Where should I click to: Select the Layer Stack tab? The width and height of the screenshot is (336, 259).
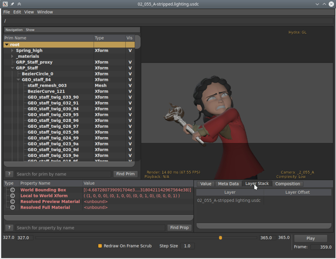257,183
